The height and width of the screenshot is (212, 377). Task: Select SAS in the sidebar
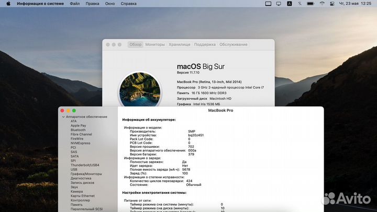(x=74, y=152)
